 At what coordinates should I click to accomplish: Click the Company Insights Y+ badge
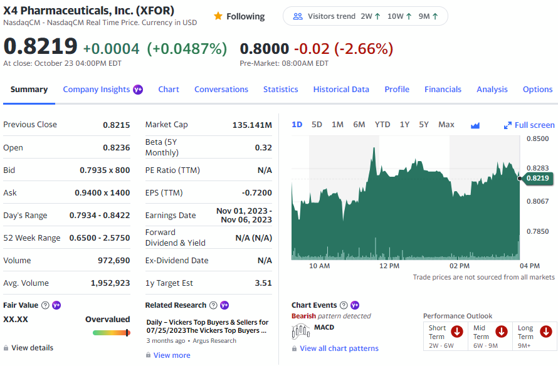(138, 90)
